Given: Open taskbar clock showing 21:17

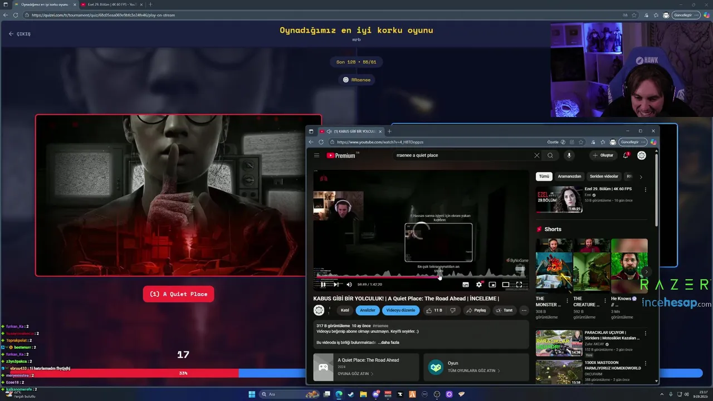Looking at the screenshot, I should click(700, 394).
